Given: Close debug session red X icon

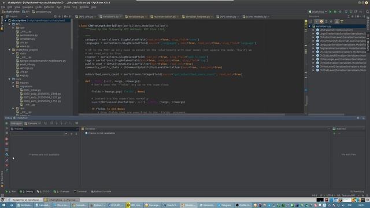Looking at the screenshot, I should [6, 165].
